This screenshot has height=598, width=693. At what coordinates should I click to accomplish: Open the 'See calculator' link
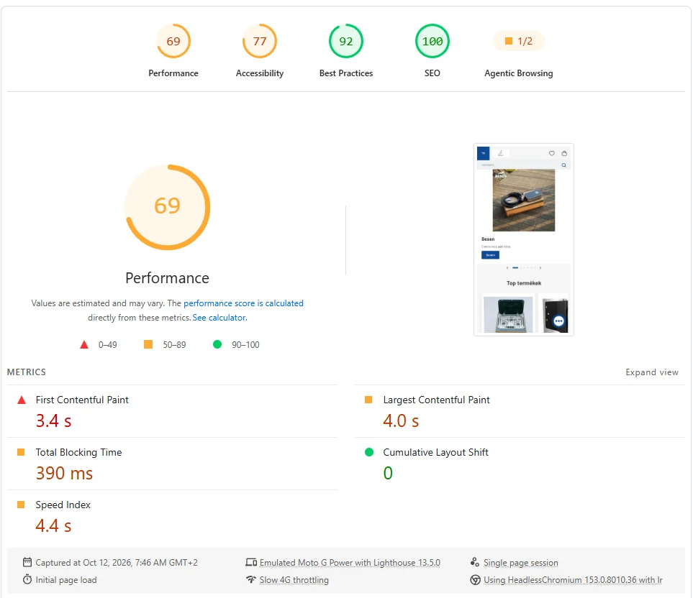click(x=219, y=318)
